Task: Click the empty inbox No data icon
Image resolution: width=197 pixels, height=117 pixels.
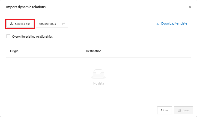Action: coord(98,74)
